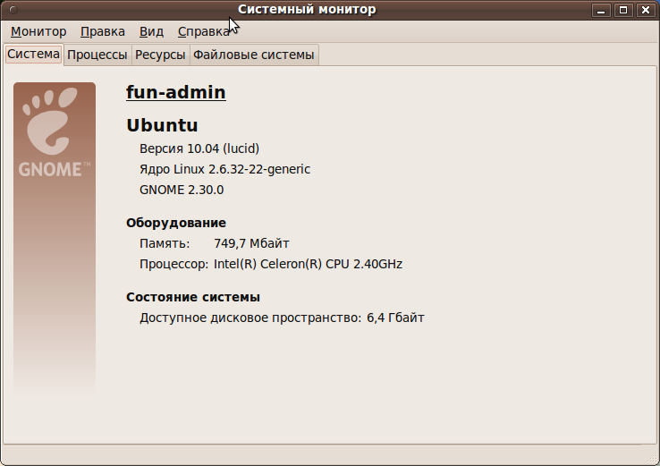Switch to the Процессы tab
This screenshot has width=660, height=466.
coord(97,55)
